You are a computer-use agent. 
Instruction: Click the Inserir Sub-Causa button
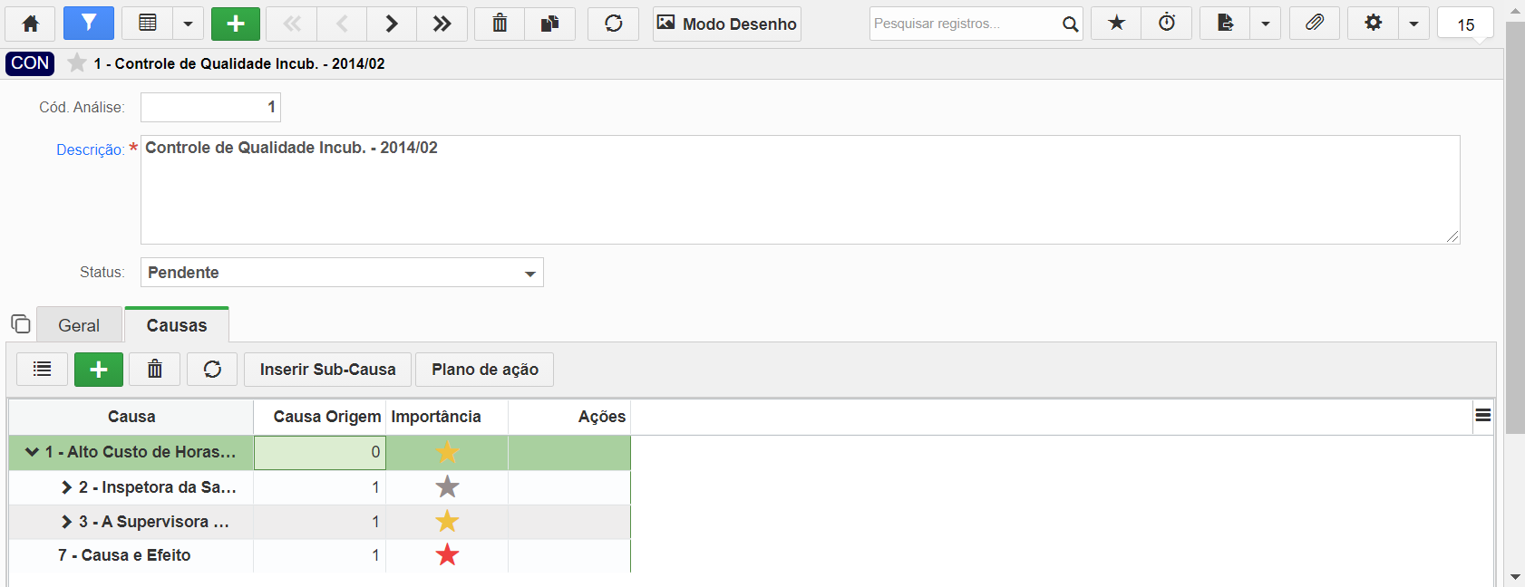[327, 370]
